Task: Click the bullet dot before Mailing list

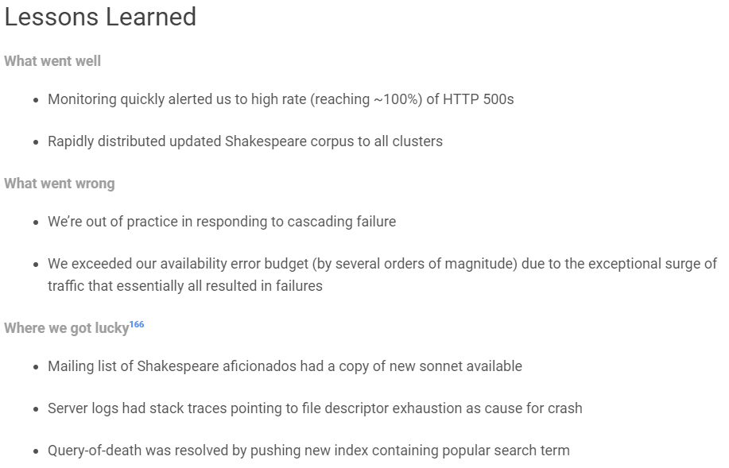Action: pos(37,368)
